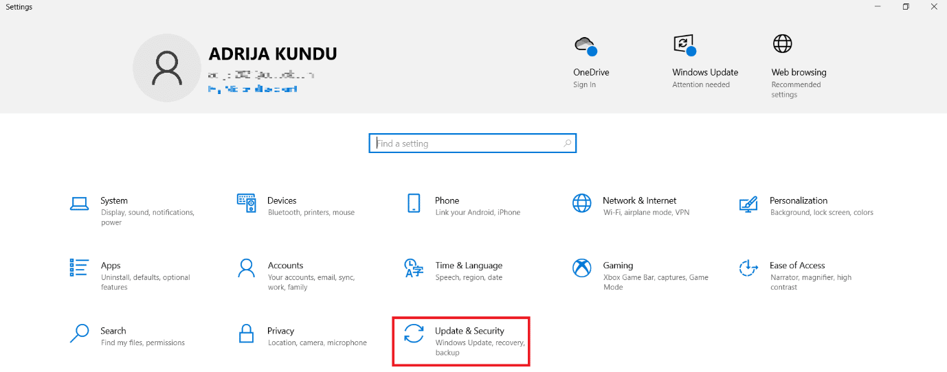Go to the Gaming category label
Image resolution: width=947 pixels, height=372 pixels.
pos(618,266)
